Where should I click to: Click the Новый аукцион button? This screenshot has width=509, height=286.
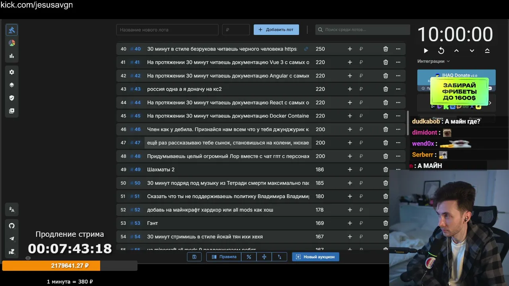316,257
